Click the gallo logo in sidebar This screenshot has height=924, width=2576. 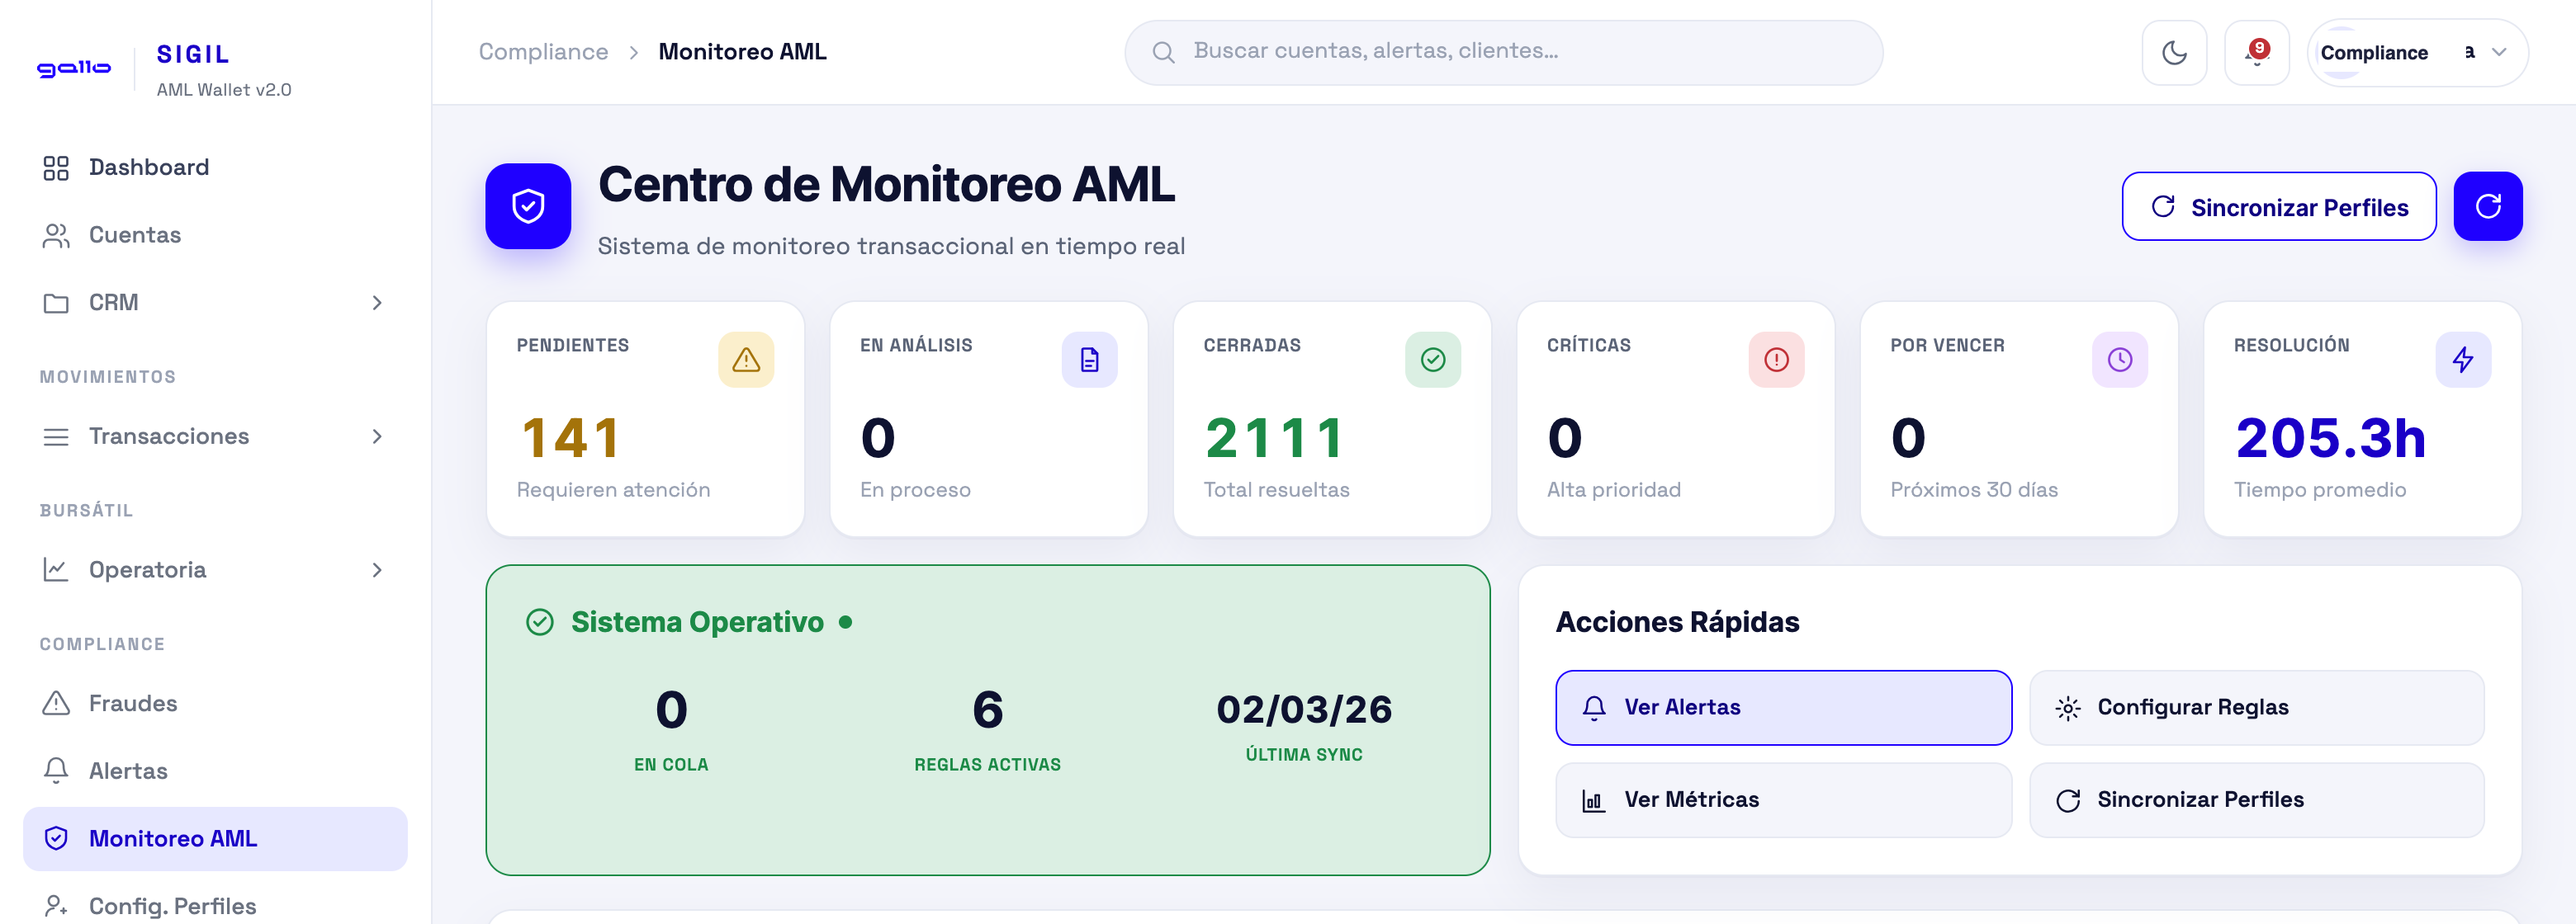[x=74, y=68]
